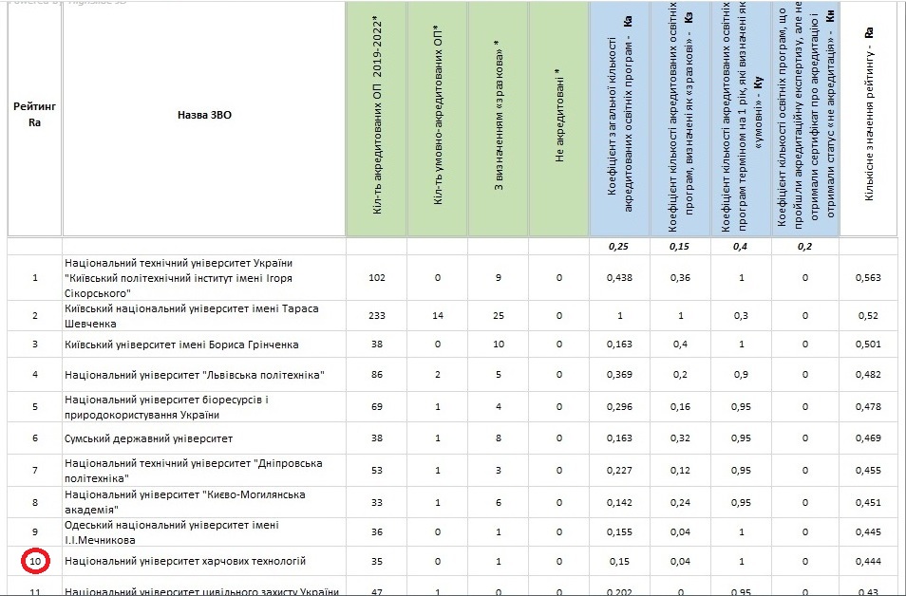Select Національний університет харчових технологій
Image resolution: width=906 pixels, height=596 pixels.
185,561
